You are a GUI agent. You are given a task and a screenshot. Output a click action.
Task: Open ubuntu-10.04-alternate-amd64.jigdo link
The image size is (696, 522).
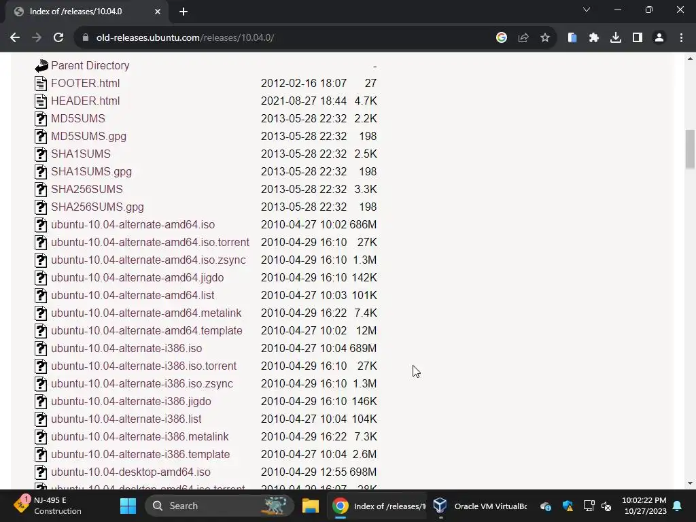[x=137, y=278]
